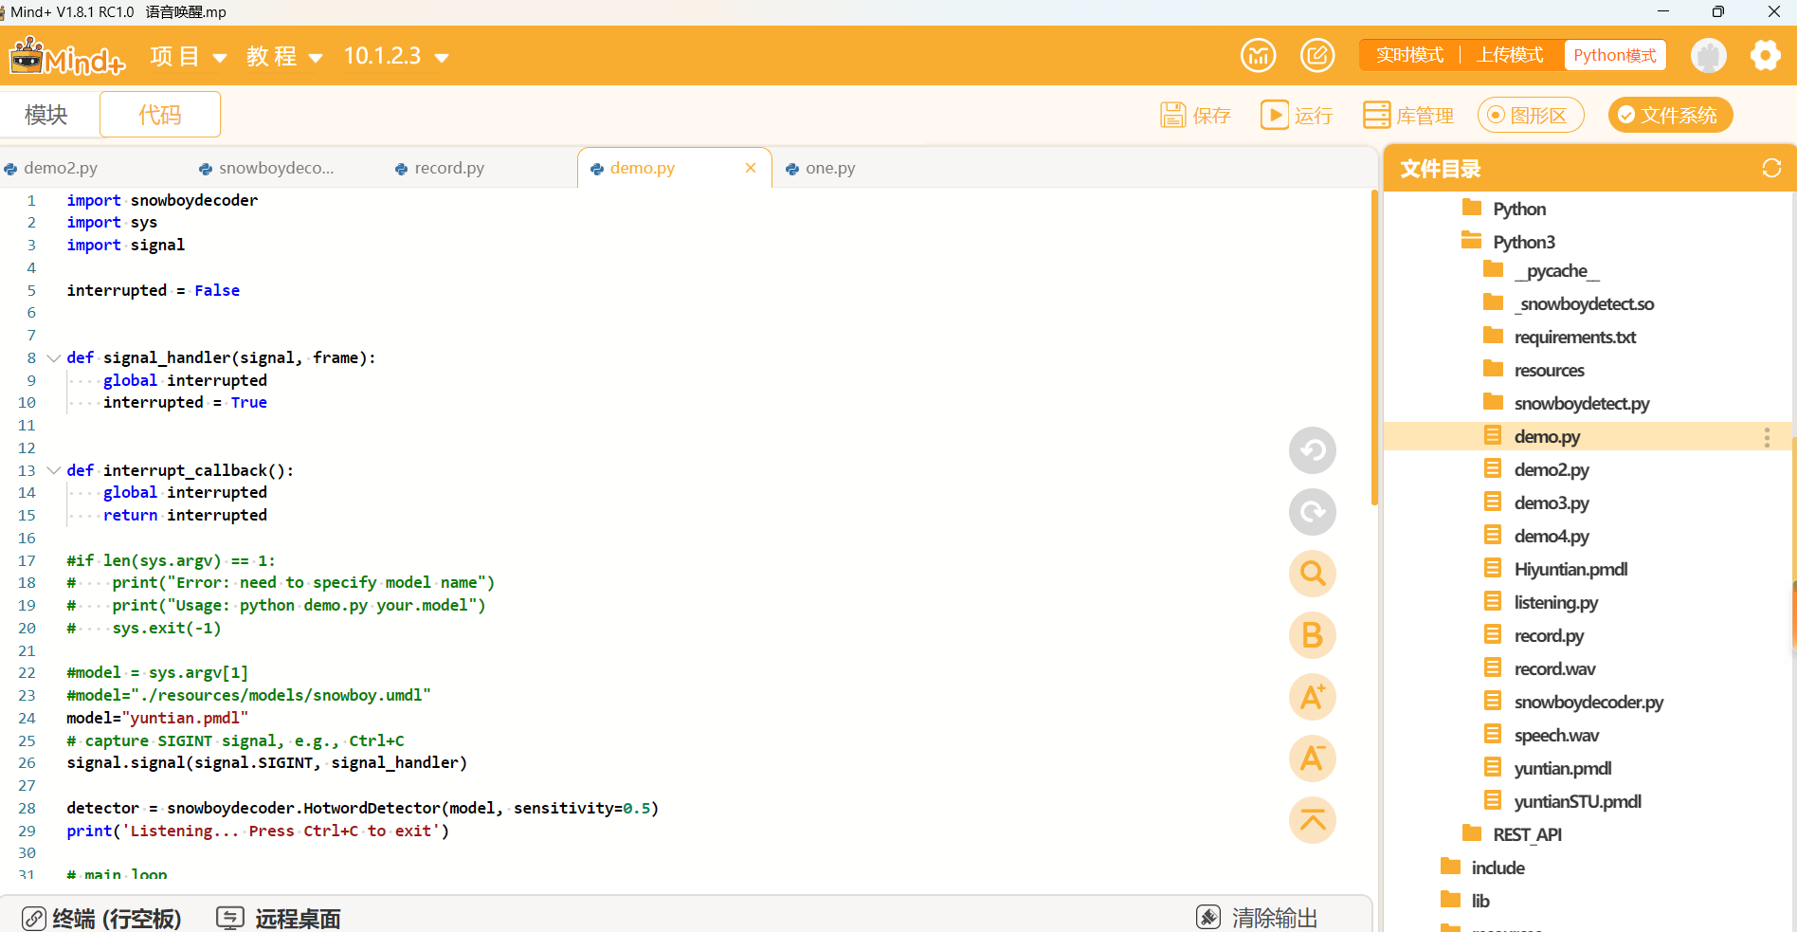Decrease font size with A- button
Viewport: 1797px width, 932px height.
click(1313, 758)
